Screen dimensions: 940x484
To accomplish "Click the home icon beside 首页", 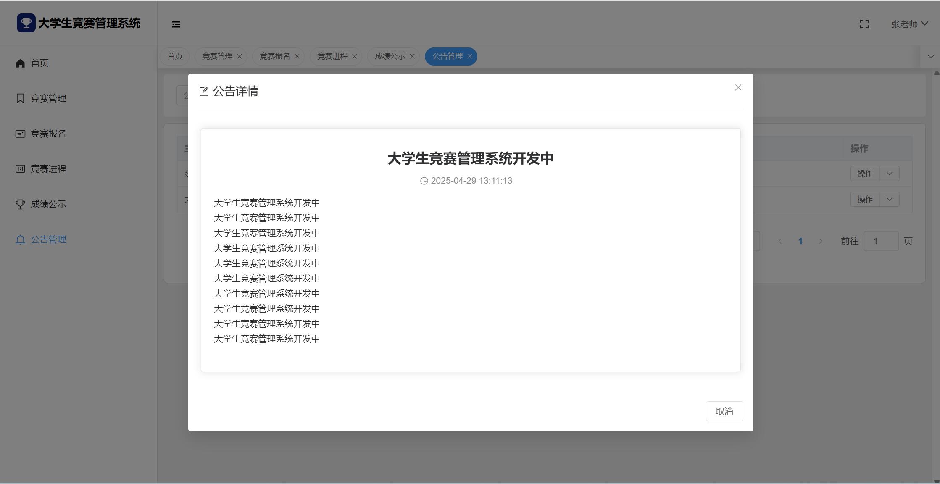I will pos(20,63).
